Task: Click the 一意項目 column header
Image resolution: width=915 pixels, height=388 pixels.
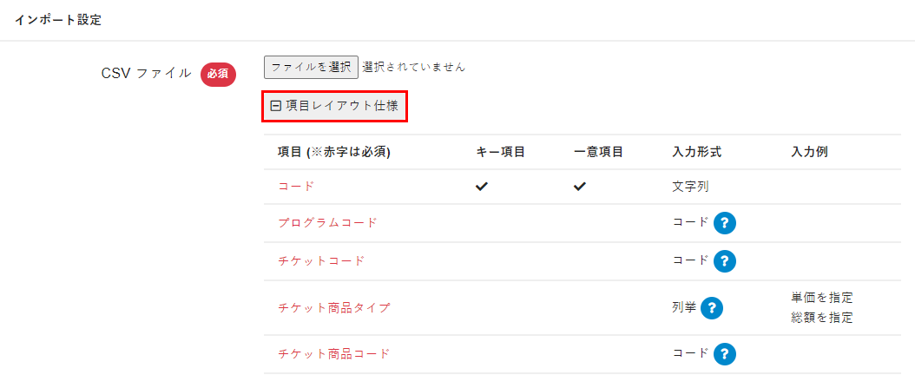Action: coord(598,152)
